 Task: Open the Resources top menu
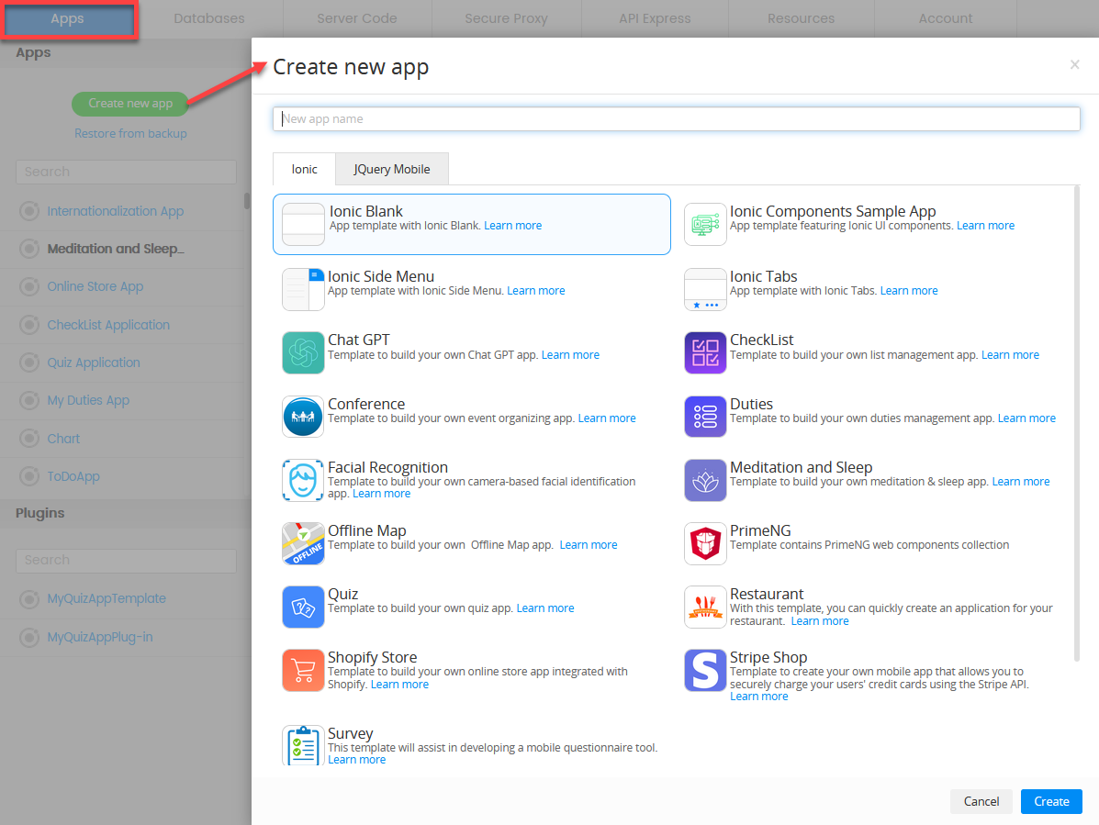pyautogui.click(x=802, y=19)
